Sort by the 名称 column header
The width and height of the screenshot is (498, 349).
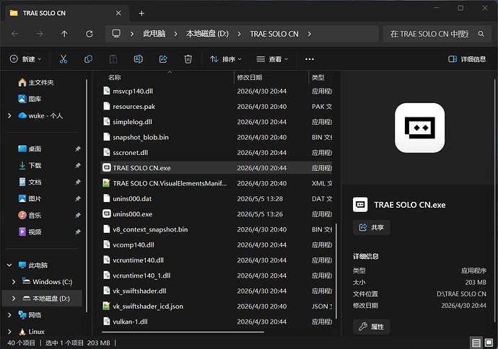point(114,77)
